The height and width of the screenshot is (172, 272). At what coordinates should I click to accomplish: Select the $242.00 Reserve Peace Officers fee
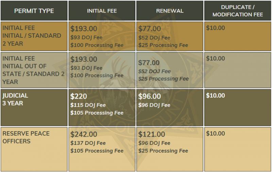[84, 135]
